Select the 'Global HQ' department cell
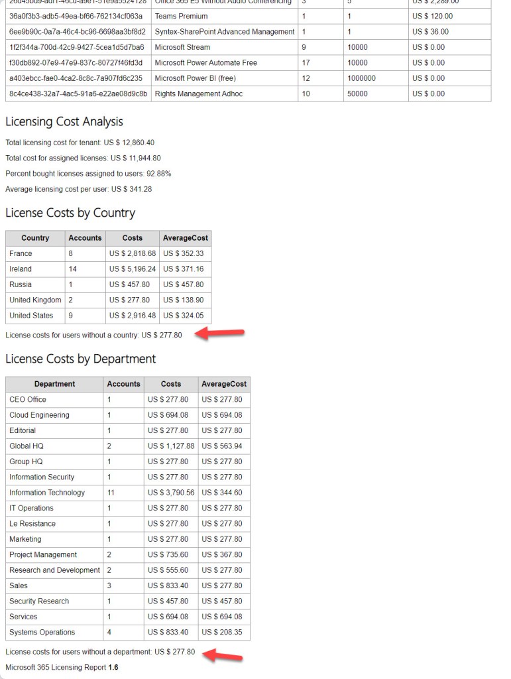 pyautogui.click(x=54, y=446)
